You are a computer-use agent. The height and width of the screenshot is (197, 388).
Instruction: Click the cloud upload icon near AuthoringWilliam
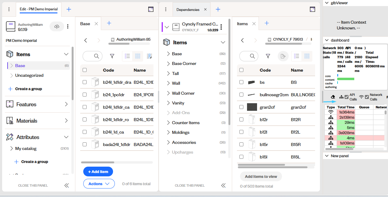pyautogui.click(x=57, y=26)
